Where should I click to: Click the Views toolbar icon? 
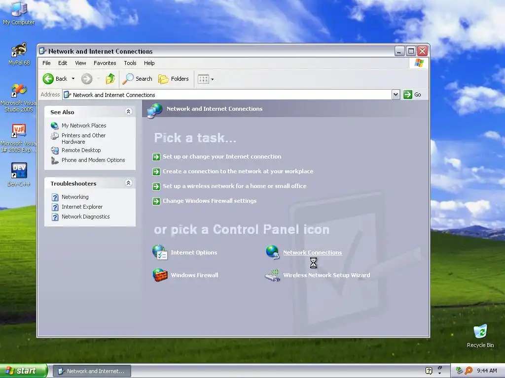point(204,79)
